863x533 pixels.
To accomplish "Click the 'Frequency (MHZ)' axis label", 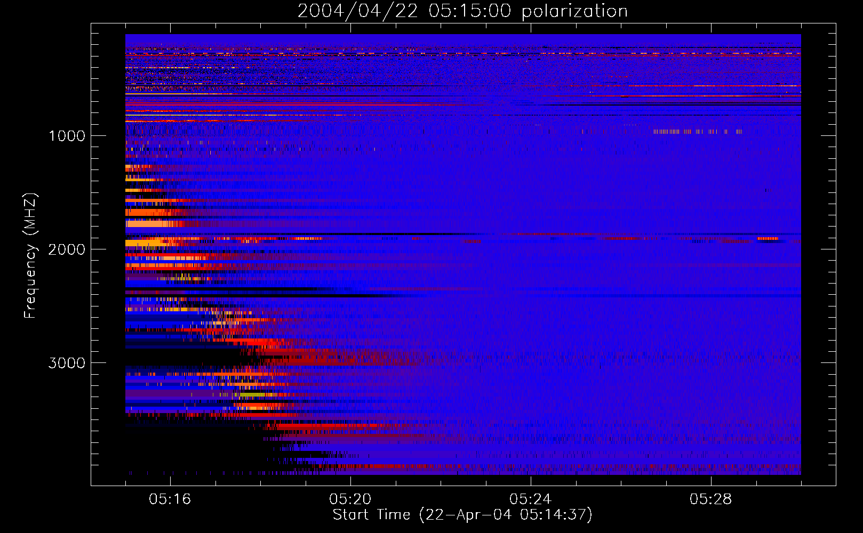I will point(30,255).
